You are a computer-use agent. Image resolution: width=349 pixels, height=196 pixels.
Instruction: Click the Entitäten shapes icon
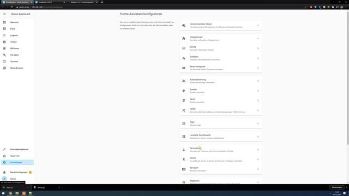pos(184,58)
